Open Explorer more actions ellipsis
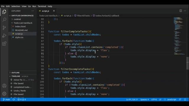The image size is (189, 106). (x=33, y=11)
